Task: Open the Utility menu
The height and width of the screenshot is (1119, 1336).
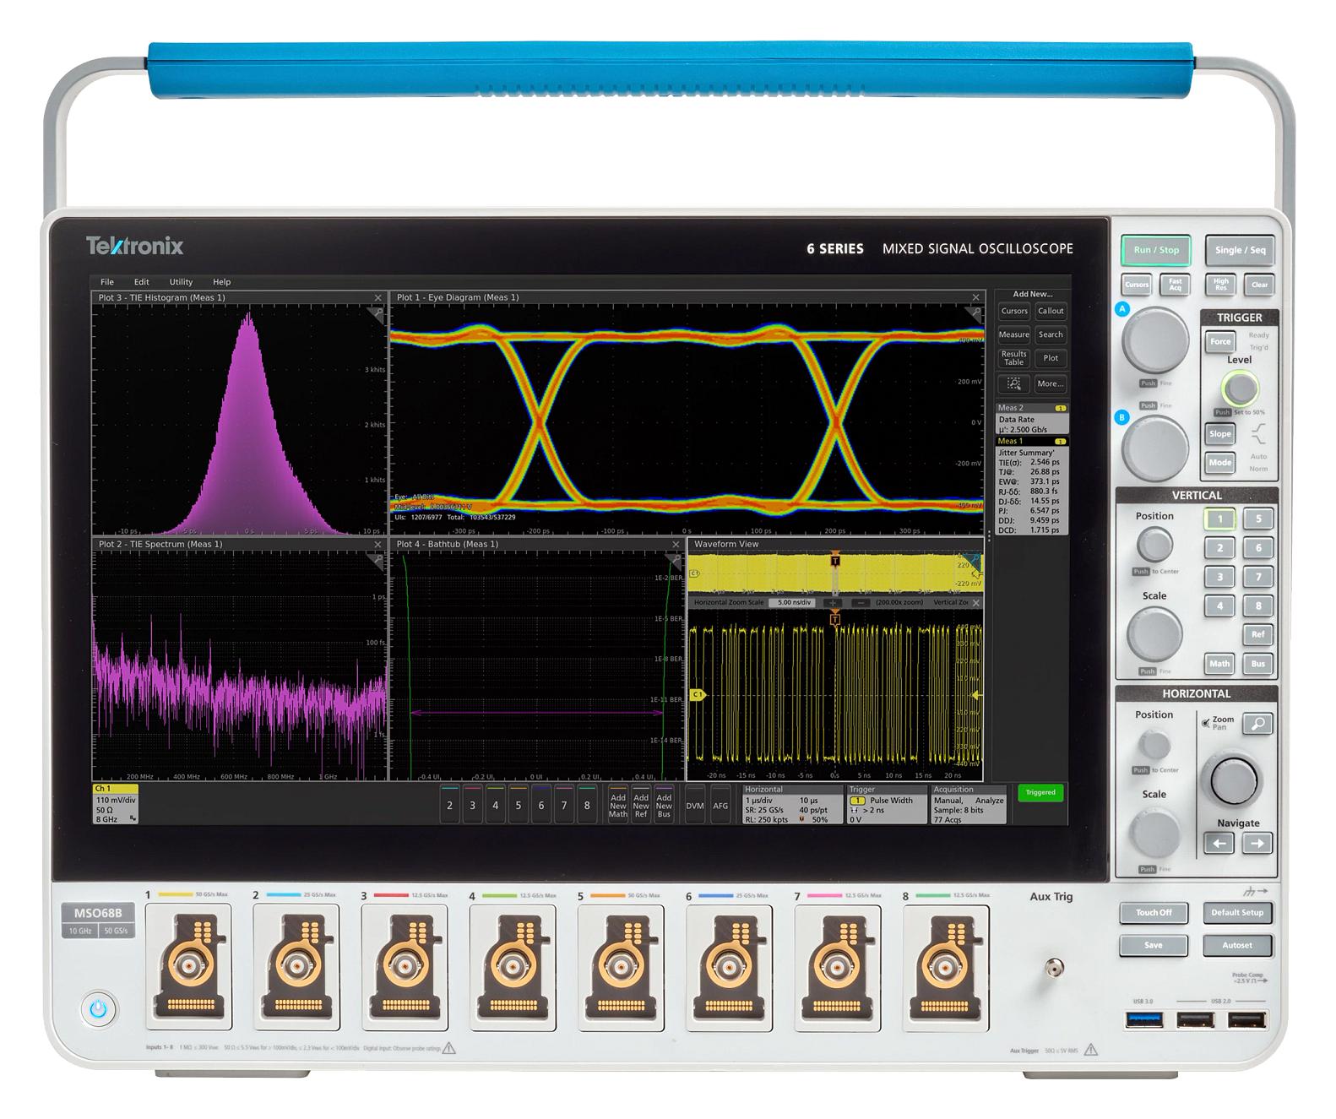Action: point(181,282)
